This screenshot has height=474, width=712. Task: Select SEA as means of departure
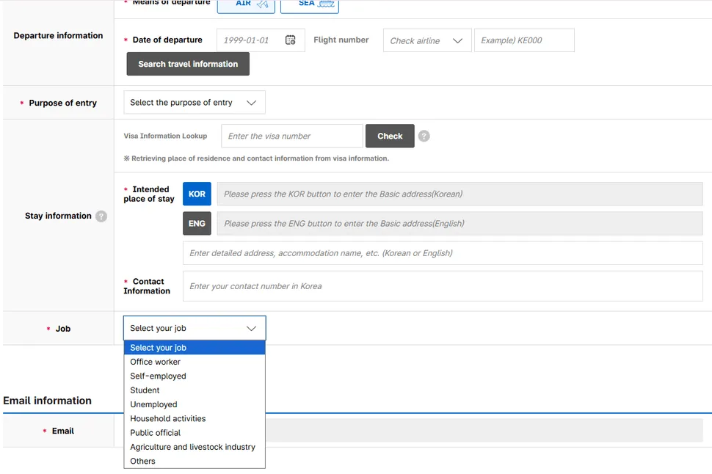click(310, 5)
